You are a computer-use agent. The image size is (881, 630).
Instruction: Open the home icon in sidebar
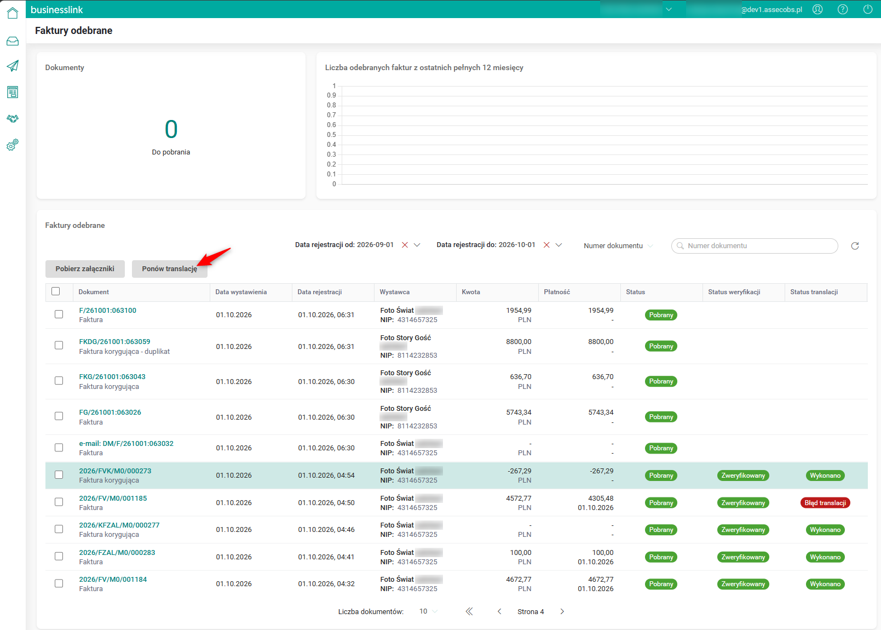tap(13, 13)
